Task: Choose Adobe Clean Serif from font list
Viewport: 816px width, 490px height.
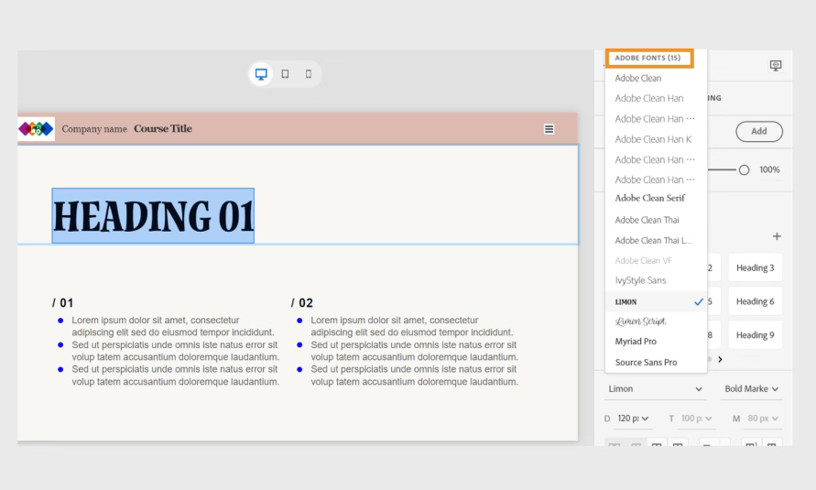Action: click(649, 199)
